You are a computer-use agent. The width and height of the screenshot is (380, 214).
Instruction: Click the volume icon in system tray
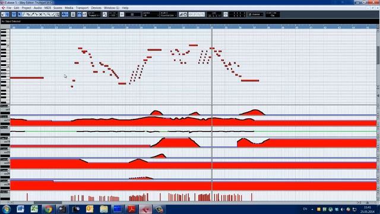(x=343, y=209)
